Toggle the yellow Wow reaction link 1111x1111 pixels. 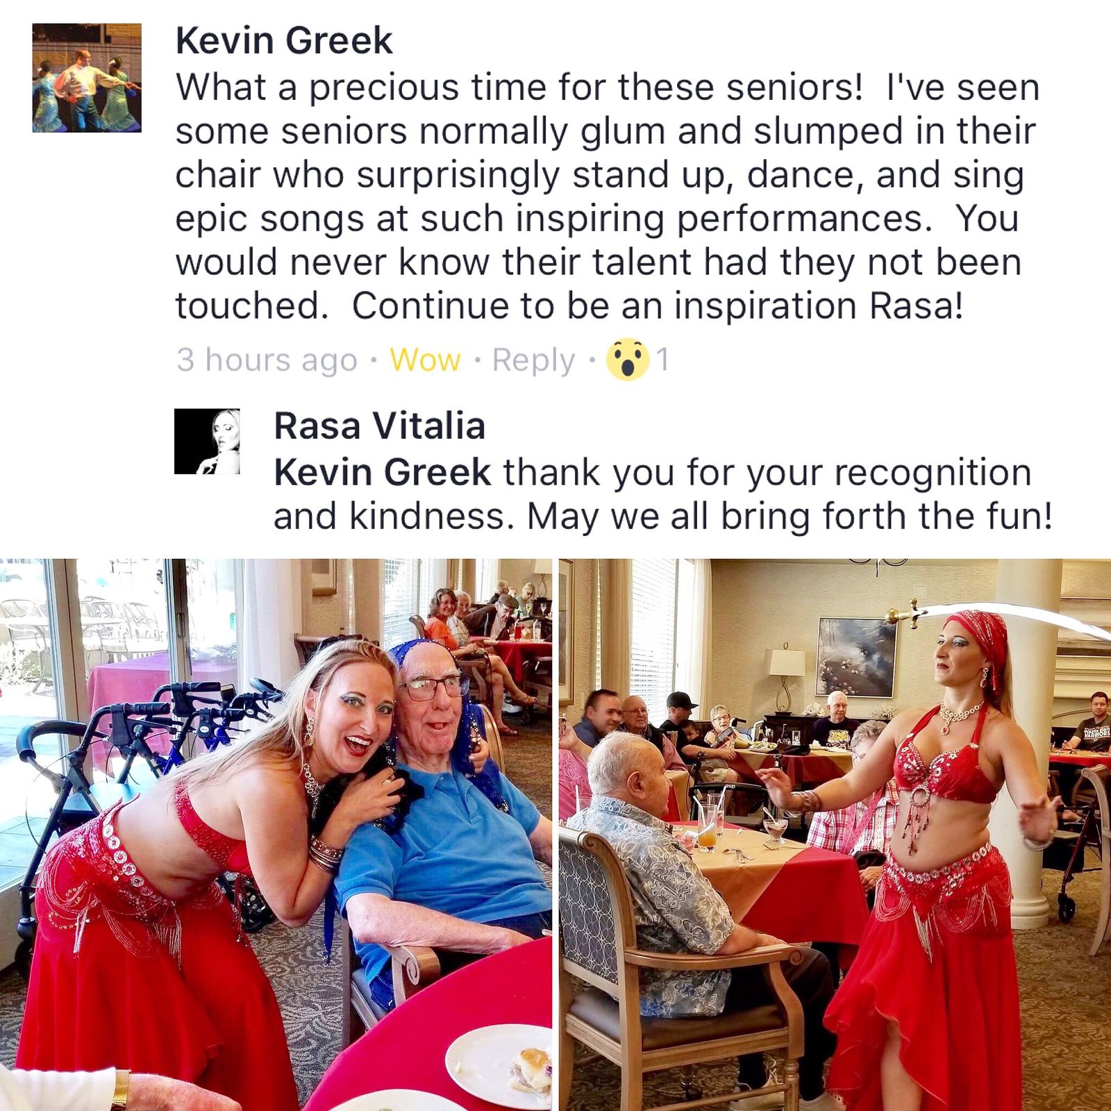click(x=425, y=360)
